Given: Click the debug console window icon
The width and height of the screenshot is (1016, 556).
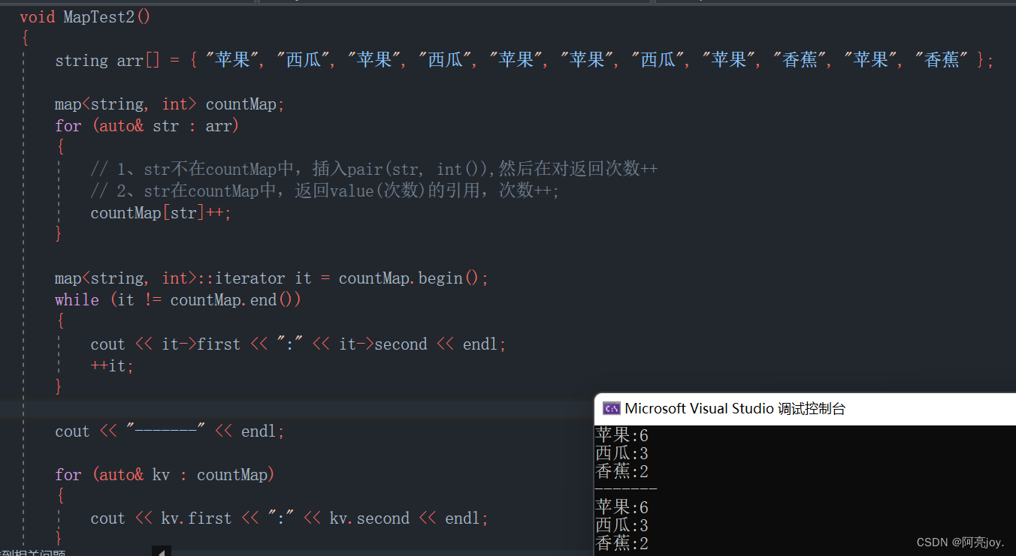Looking at the screenshot, I should click(612, 409).
